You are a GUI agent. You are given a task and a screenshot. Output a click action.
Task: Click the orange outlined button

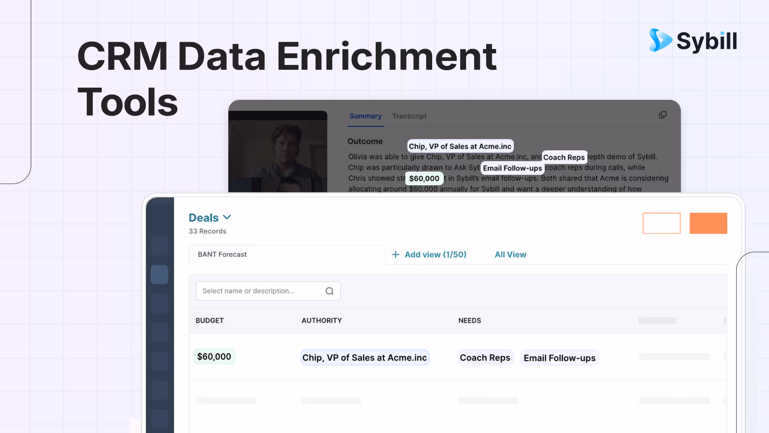pyautogui.click(x=662, y=223)
